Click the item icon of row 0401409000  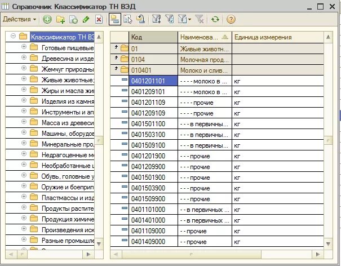pos(125,240)
